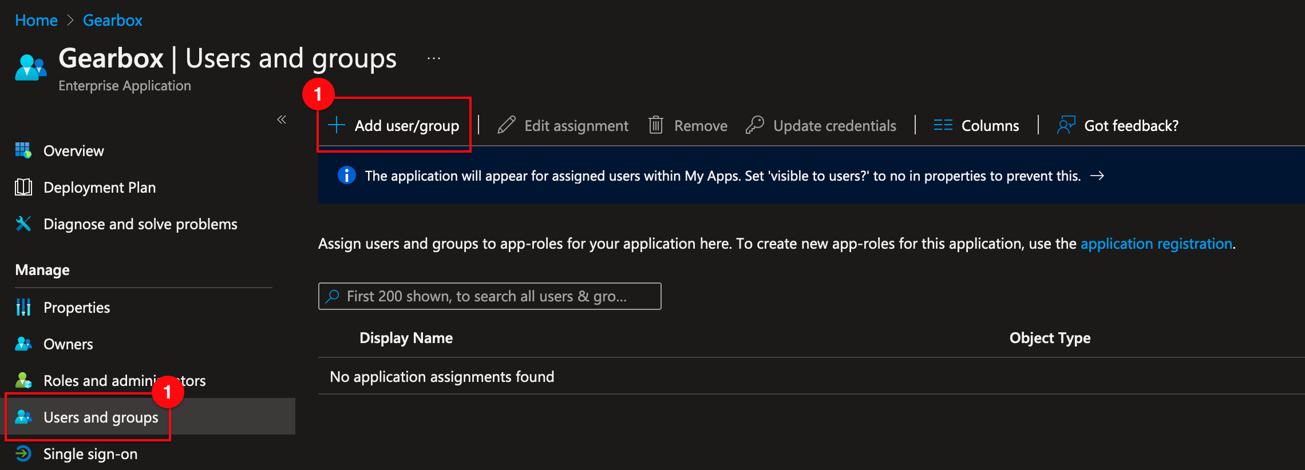Open Got feedback? link
The width and height of the screenshot is (1305, 470).
pyautogui.click(x=1131, y=125)
